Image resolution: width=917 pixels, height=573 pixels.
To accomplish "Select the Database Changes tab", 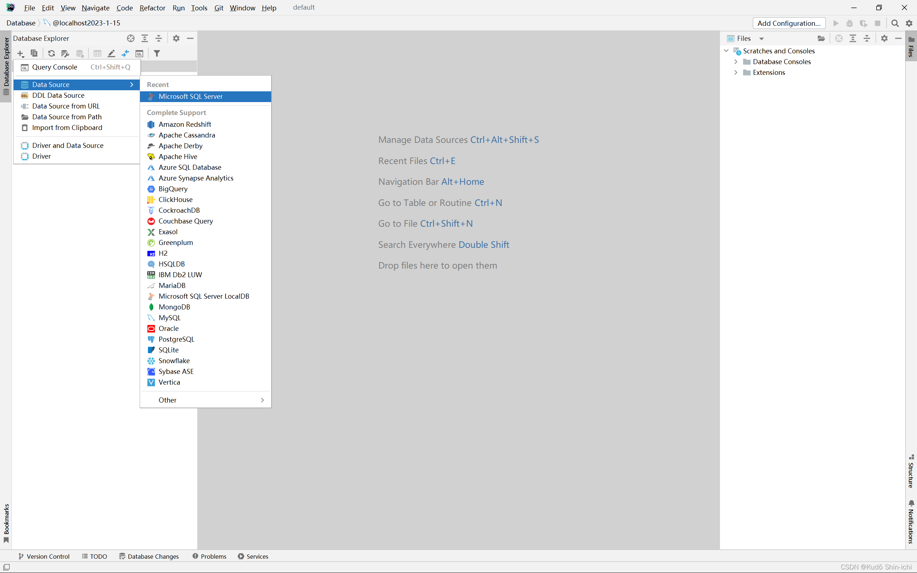I will [153, 556].
